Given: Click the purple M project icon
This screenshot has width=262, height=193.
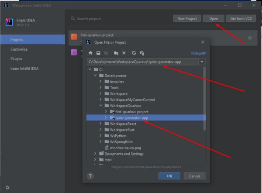Looking at the screenshot, I should point(74,52).
